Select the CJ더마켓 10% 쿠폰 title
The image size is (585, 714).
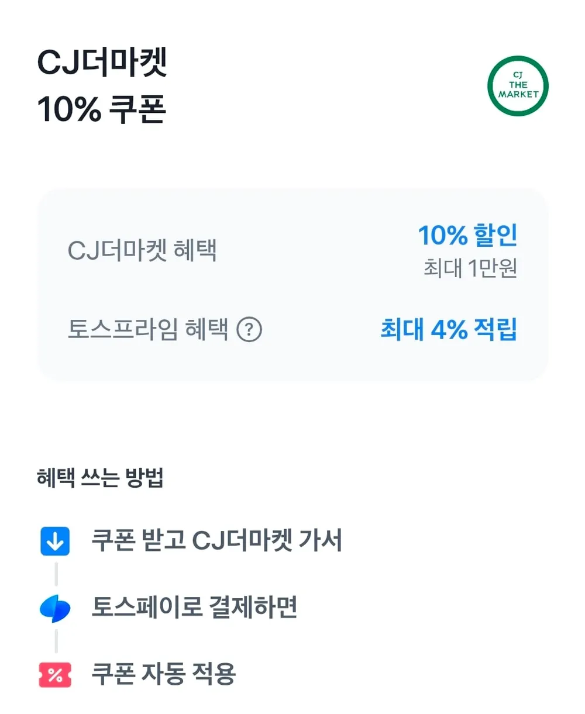tap(102, 85)
